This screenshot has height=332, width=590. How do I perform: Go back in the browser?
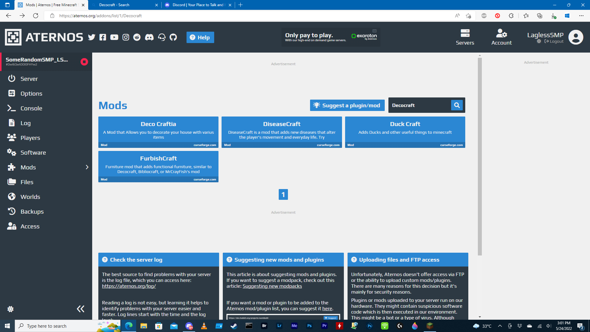pyautogui.click(x=9, y=16)
